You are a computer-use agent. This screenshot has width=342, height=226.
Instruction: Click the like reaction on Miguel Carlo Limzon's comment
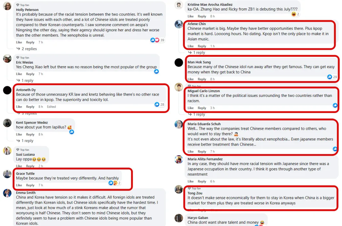tap(335, 105)
